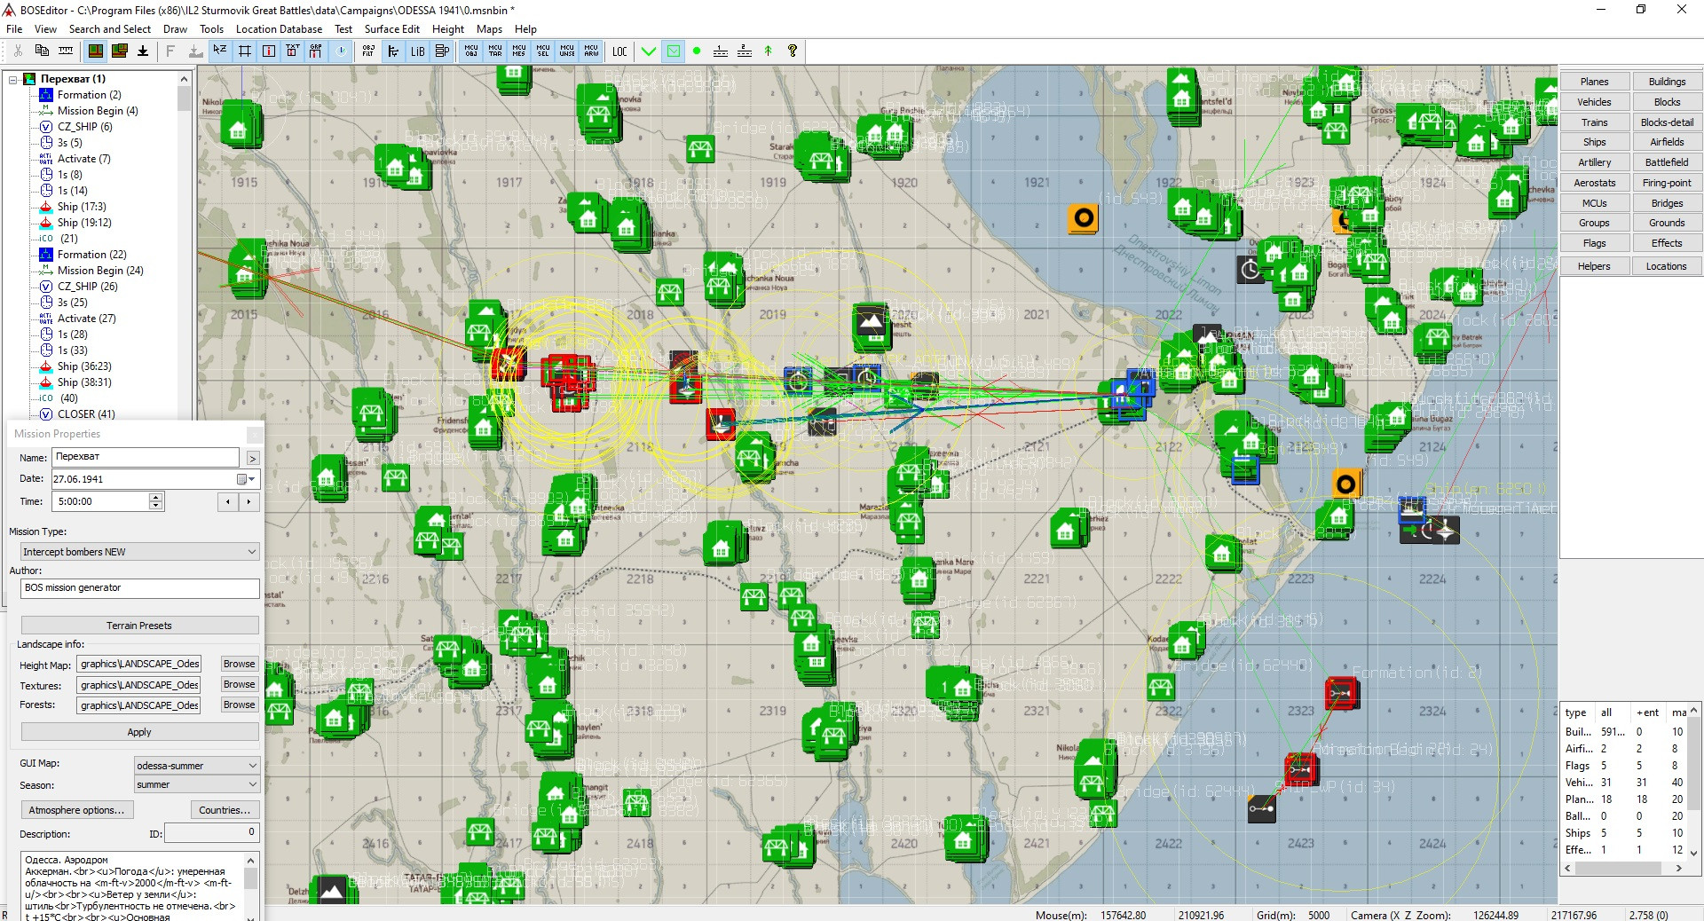Screen dimensions: 1704x921
Task: Collapse the Перехват (1) tree node
Action: [13, 79]
